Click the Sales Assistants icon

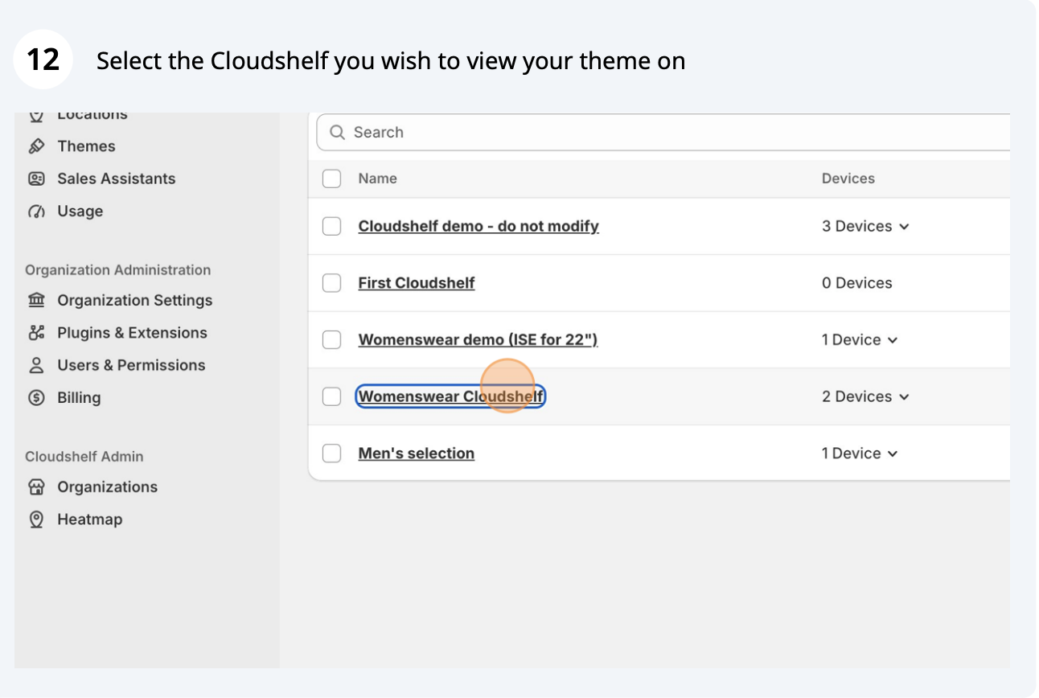pos(36,179)
